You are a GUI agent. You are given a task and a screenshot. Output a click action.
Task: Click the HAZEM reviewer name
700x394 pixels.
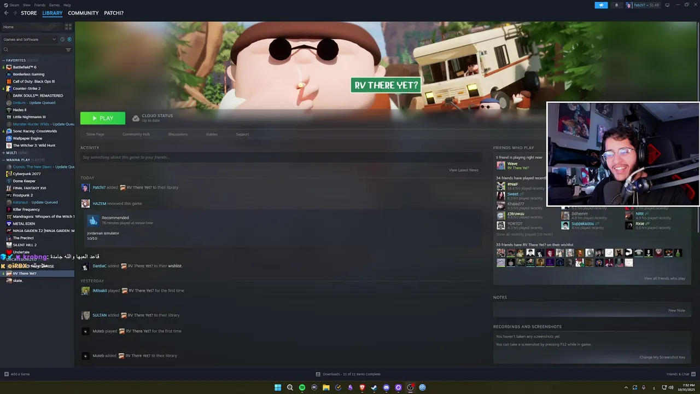click(100, 204)
